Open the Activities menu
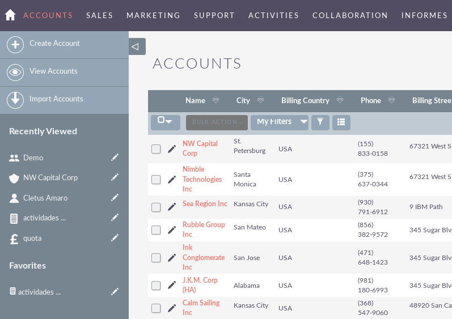 273,15
